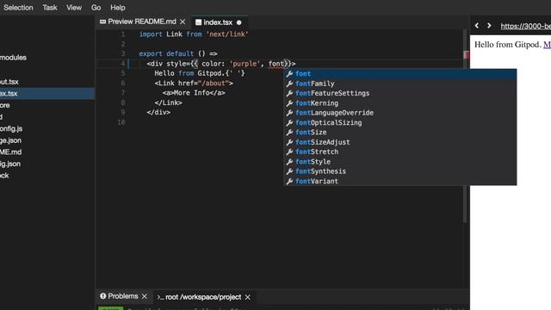Screen dimensions: 551x310
Task: Open the 'onfig.js' file in explorer
Action: (x=11, y=128)
